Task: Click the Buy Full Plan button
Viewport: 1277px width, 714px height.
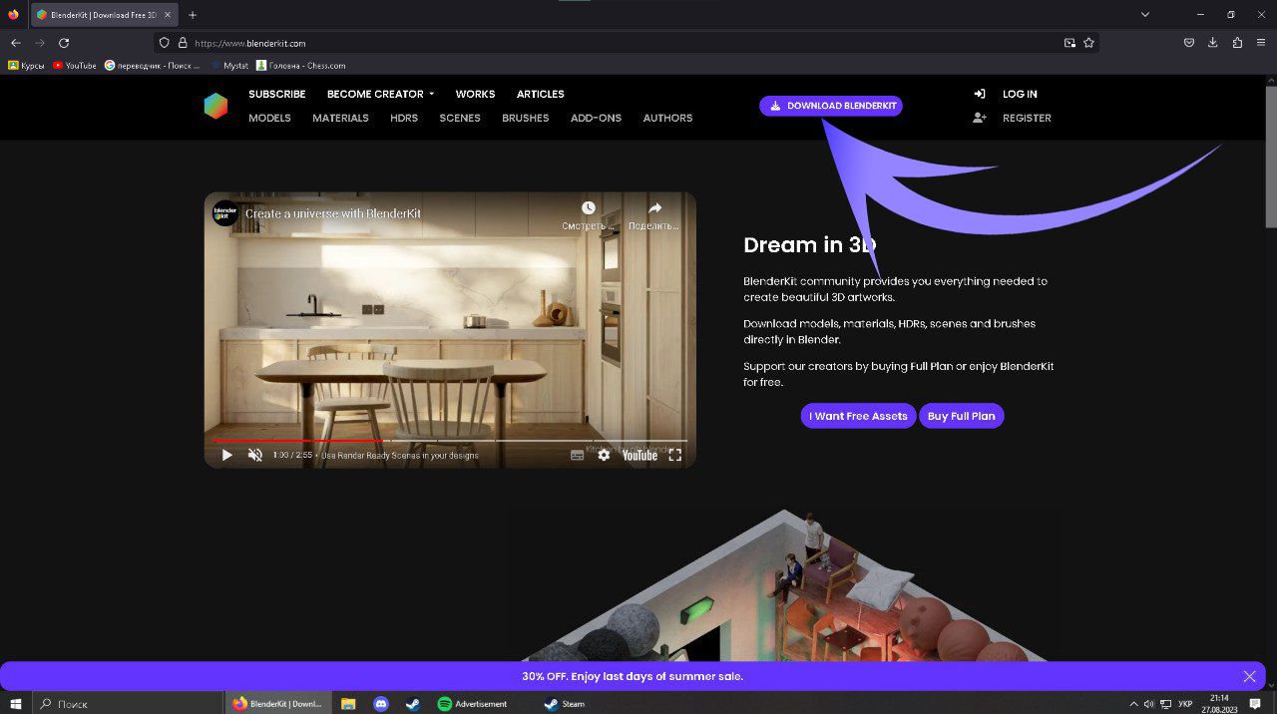Action: (x=962, y=416)
